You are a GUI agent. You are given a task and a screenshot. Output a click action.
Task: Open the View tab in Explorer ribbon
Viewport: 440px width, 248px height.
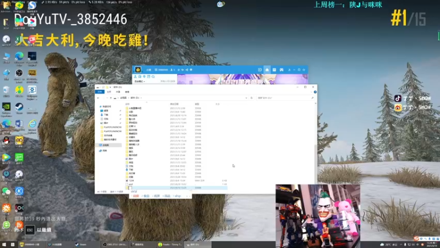click(x=127, y=92)
